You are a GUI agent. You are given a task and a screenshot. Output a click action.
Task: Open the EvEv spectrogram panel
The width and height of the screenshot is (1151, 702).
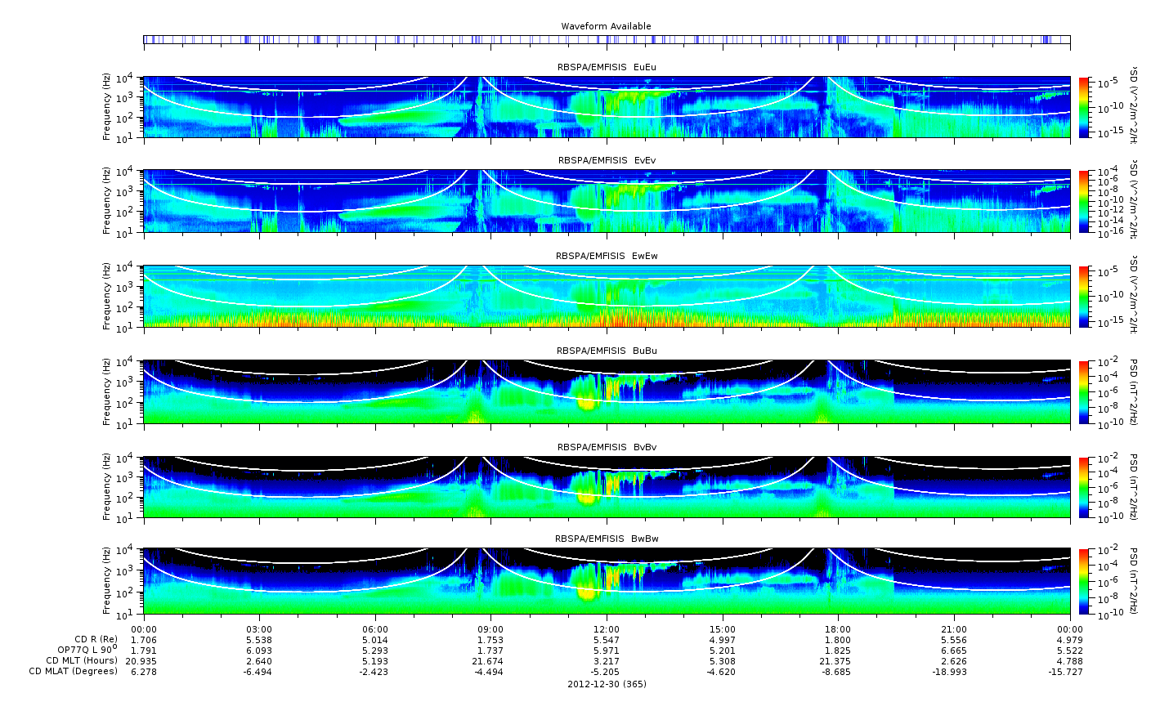(607, 201)
